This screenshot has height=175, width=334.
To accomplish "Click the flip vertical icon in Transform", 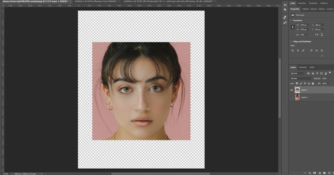I will [x=322, y=34].
